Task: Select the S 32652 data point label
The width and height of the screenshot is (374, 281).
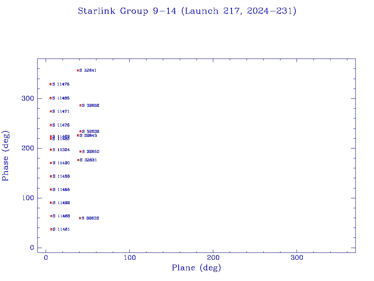Action: coord(91,105)
